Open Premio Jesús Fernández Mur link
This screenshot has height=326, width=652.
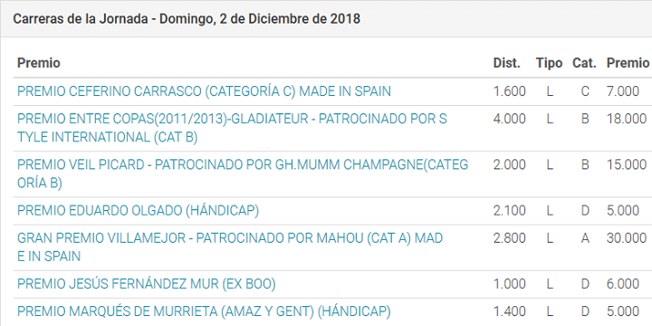(x=147, y=284)
